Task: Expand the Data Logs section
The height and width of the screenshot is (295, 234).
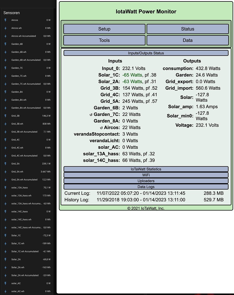Action: (x=146, y=187)
